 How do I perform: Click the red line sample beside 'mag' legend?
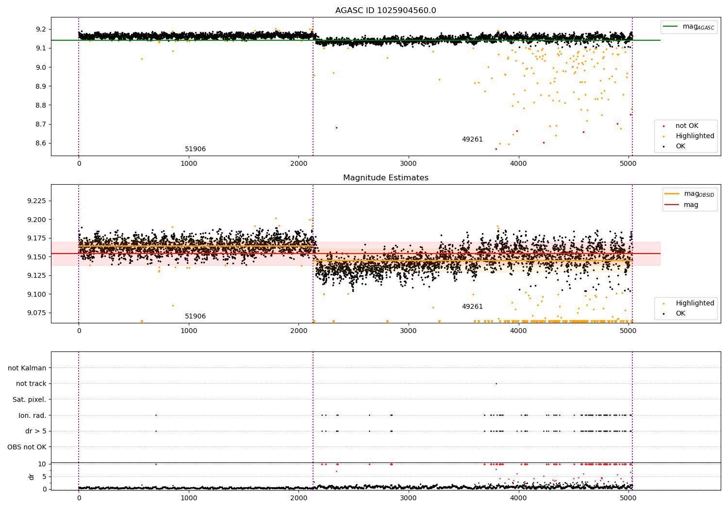point(672,205)
